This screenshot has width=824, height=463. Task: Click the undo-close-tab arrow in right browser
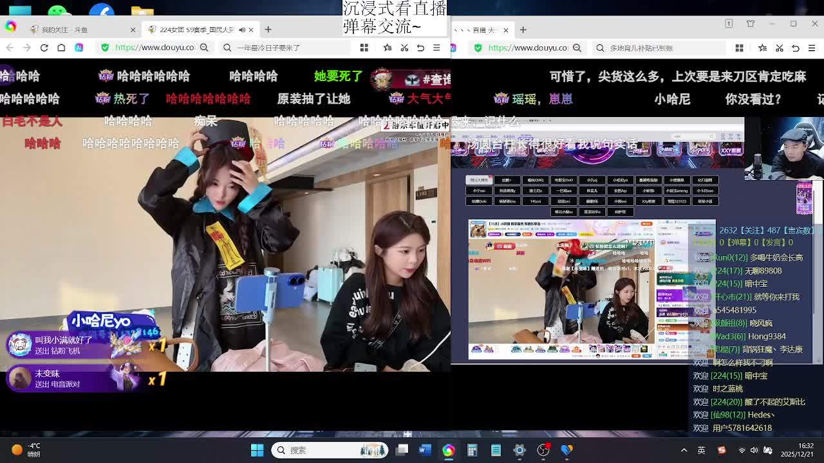click(796, 48)
